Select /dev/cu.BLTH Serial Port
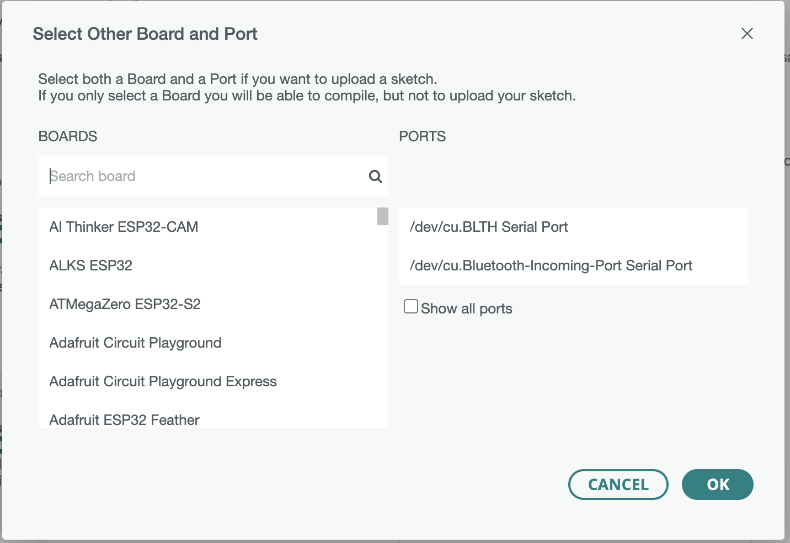The height and width of the screenshot is (543, 790). [574, 227]
